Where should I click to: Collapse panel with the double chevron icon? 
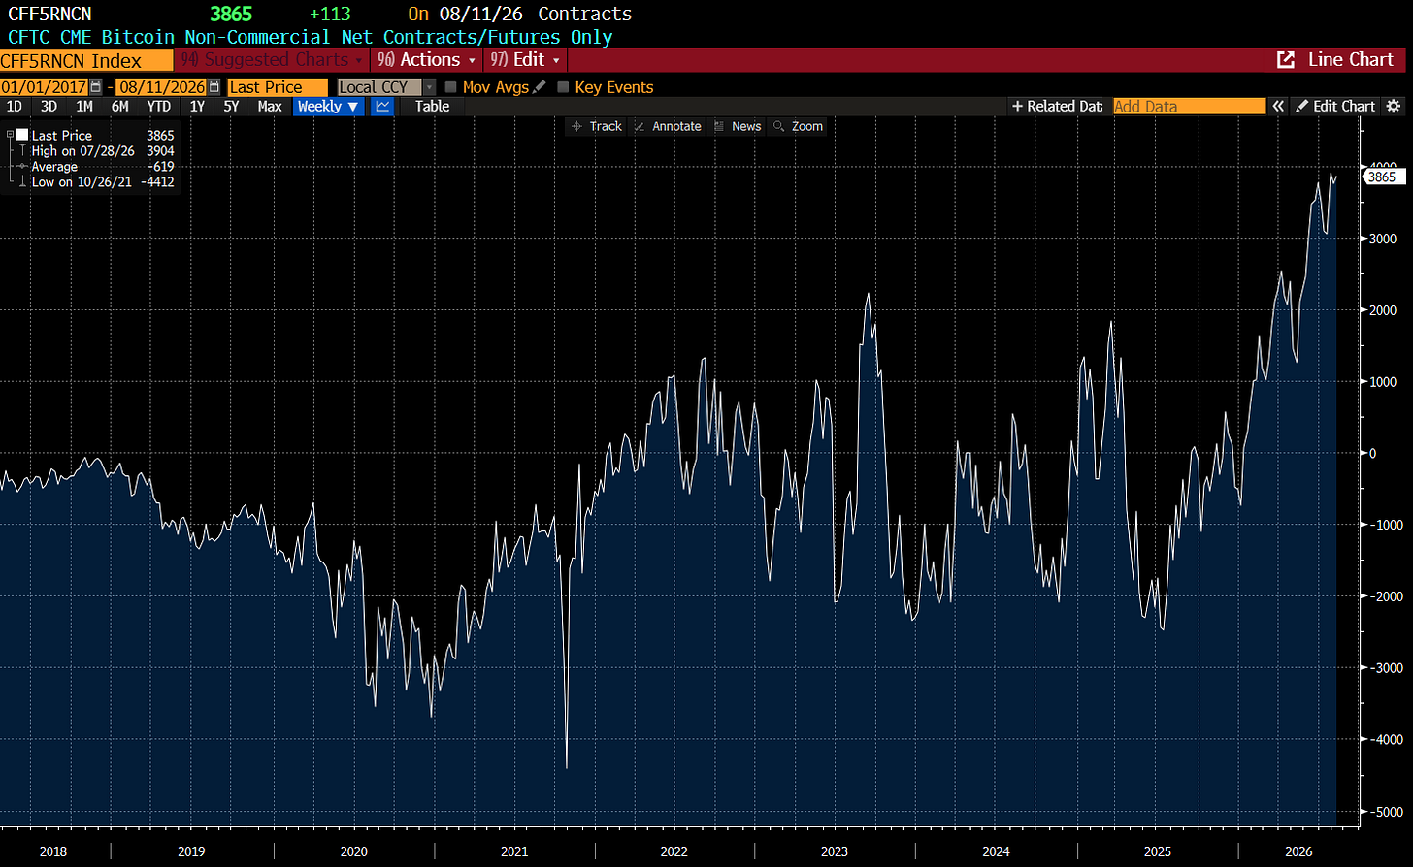[1278, 107]
